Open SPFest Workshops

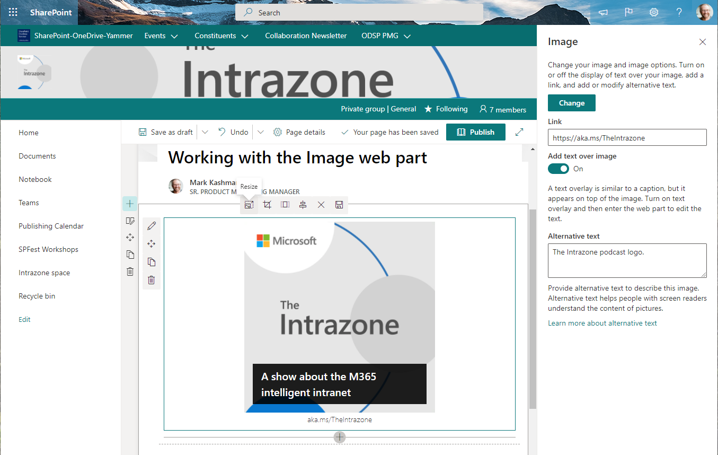pyautogui.click(x=48, y=249)
